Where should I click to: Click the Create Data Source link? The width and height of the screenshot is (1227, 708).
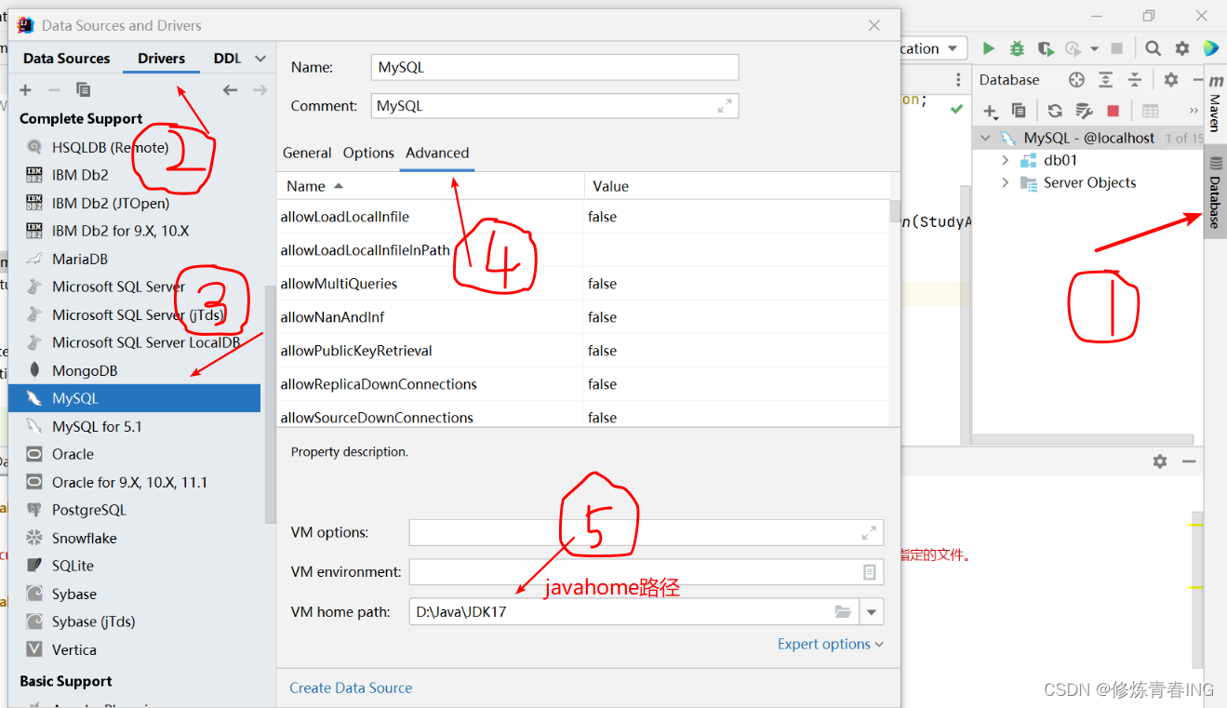[351, 688]
